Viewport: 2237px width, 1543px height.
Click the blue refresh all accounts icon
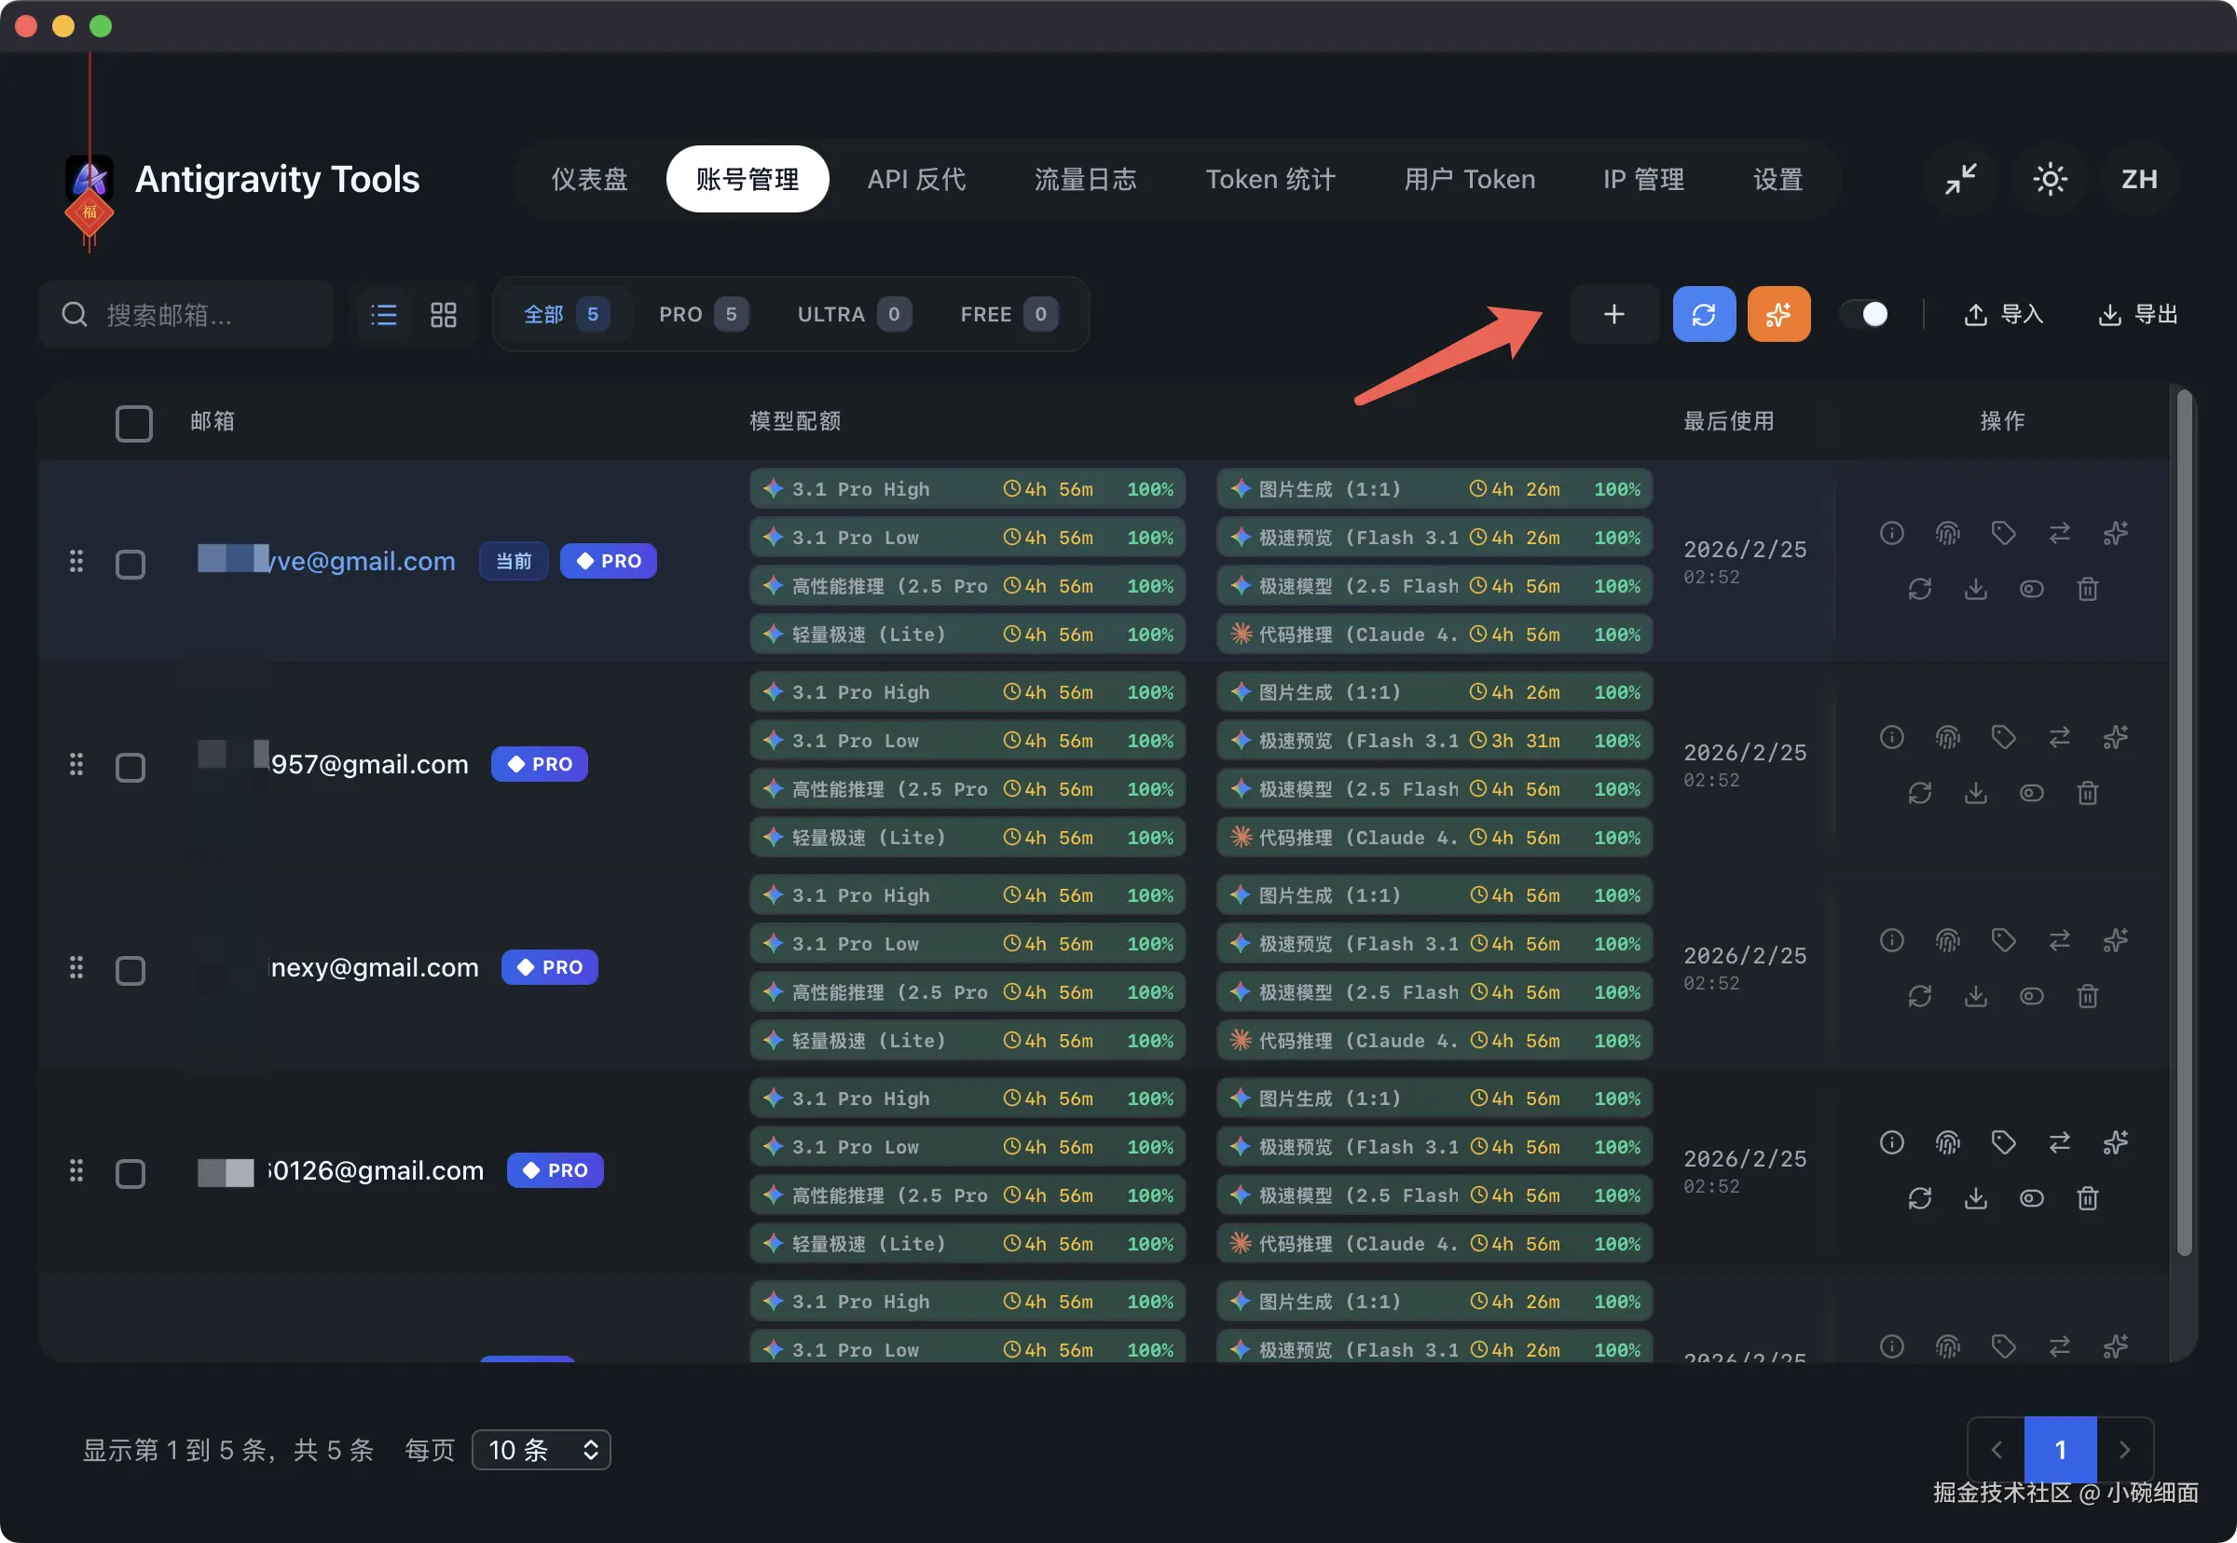pyautogui.click(x=1703, y=314)
